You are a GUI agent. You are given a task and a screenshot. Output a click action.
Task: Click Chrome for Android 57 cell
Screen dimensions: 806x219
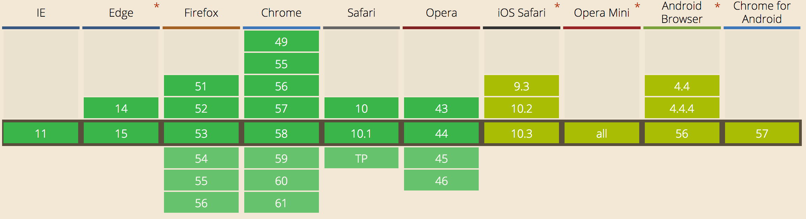pos(762,133)
